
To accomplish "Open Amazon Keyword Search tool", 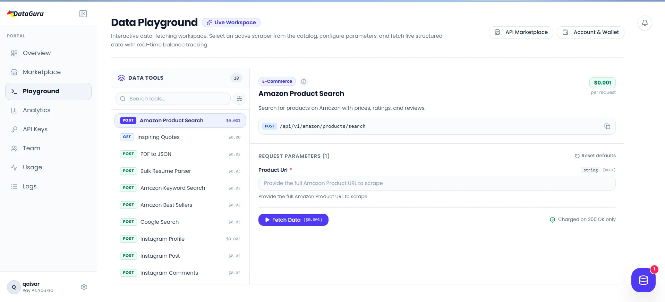I will pyautogui.click(x=180, y=188).
